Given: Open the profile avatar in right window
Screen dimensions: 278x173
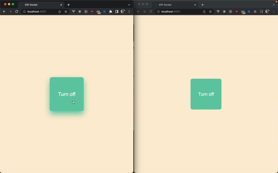Looking at the screenshot, I should point(268,12).
